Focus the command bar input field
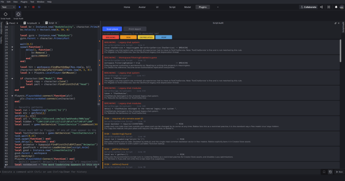Image resolution: width=345 pixels, height=181 pixels. coord(161,172)
